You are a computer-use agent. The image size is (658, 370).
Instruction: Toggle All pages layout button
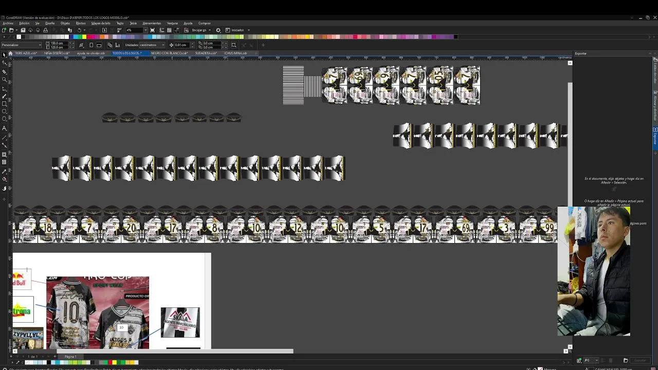pos(110,45)
